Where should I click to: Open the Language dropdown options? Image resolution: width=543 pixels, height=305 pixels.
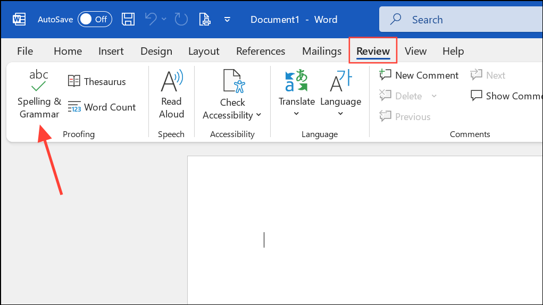tap(340, 114)
